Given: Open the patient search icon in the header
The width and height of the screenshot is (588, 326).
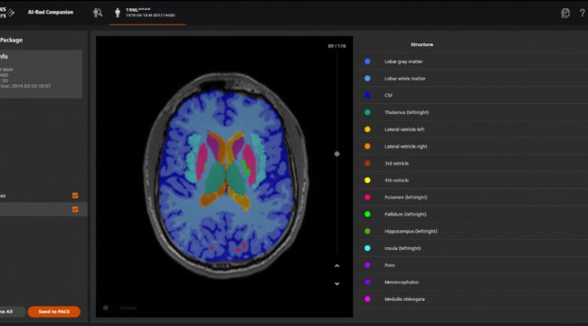Looking at the screenshot, I should tap(98, 13).
